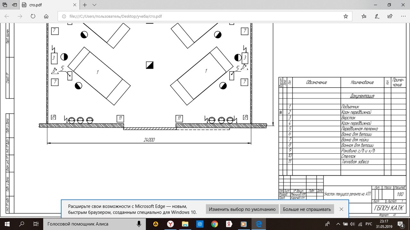Add сто.pdf to favorites with star

346,16
